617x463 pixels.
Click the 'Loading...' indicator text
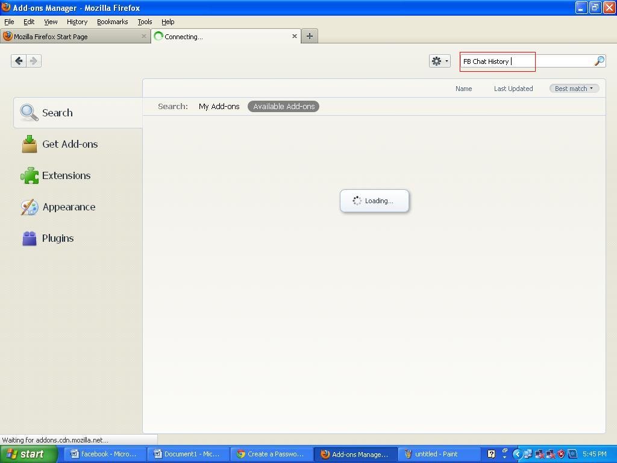click(379, 201)
